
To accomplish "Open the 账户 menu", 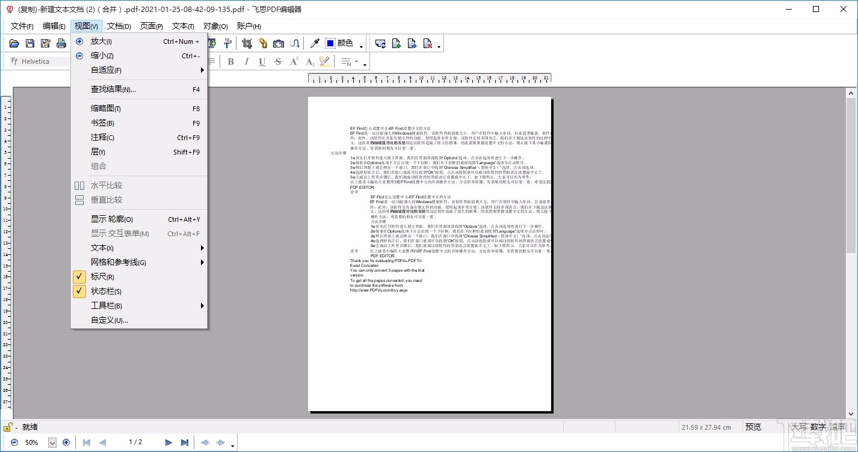I will tap(249, 26).
